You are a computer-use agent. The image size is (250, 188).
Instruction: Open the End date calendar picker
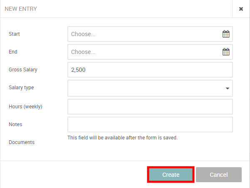226,52
